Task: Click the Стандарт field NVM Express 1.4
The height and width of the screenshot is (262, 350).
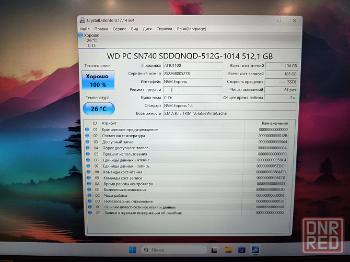Action: click(230, 106)
